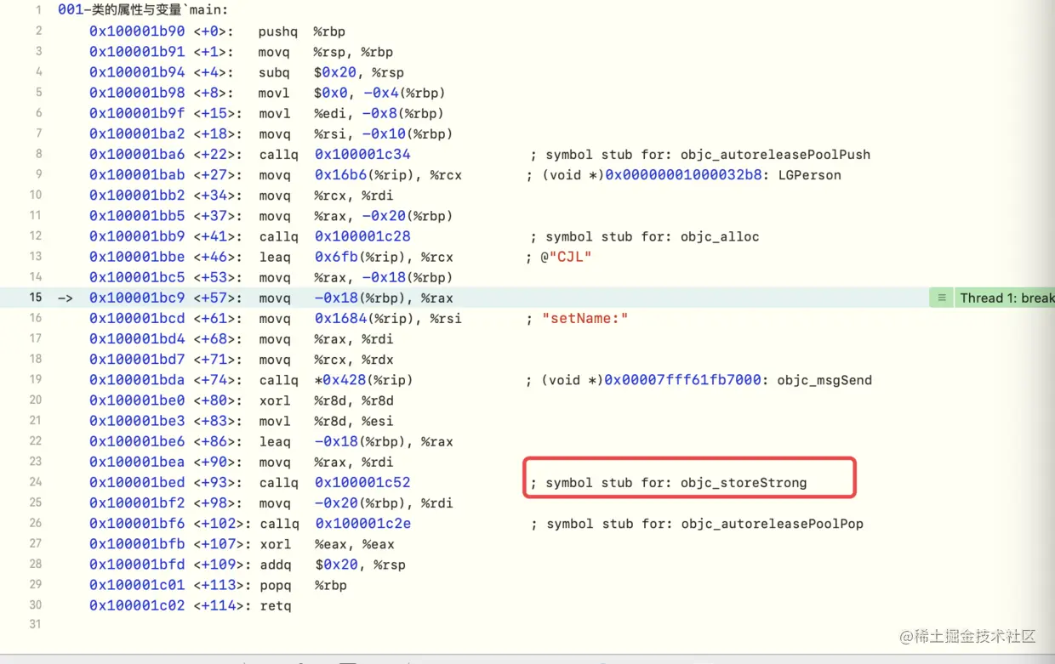
Task: Click address 0x100001b90 on the pushq line
Action: click(x=137, y=31)
